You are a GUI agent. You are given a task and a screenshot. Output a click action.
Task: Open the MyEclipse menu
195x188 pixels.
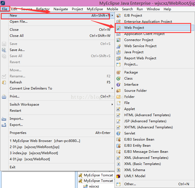coord(95,9)
